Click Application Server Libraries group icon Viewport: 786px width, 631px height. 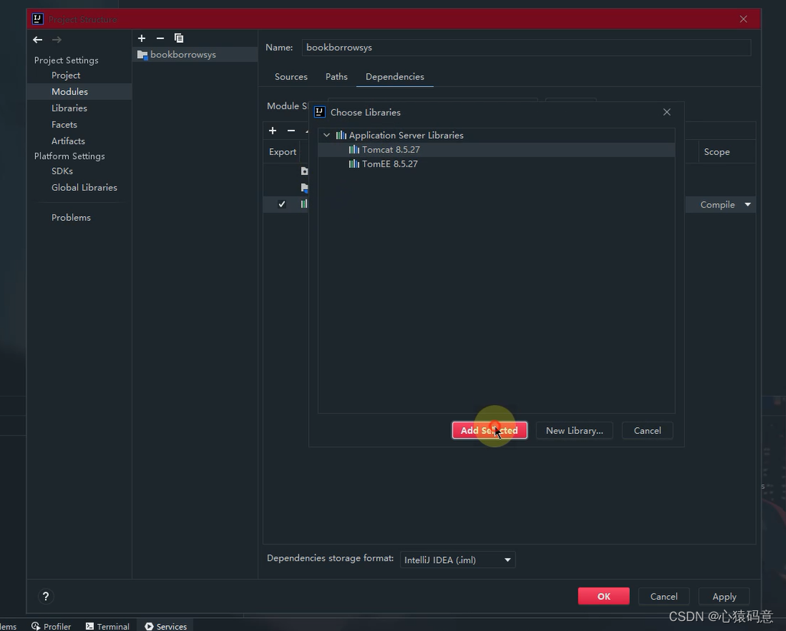coord(341,135)
